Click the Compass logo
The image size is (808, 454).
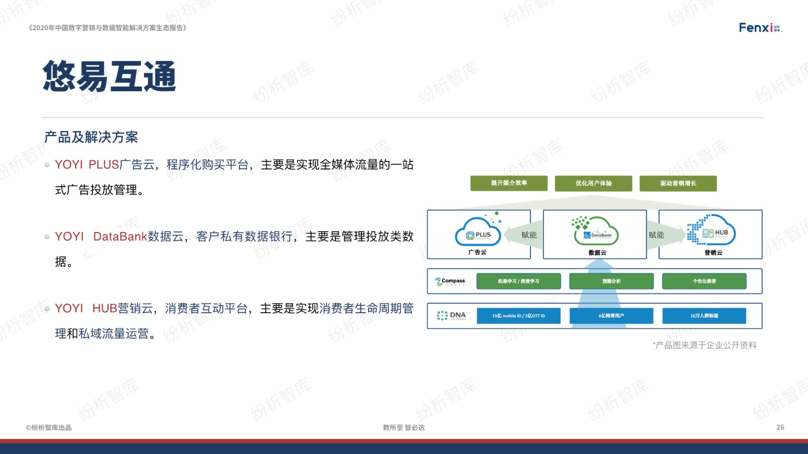[449, 281]
